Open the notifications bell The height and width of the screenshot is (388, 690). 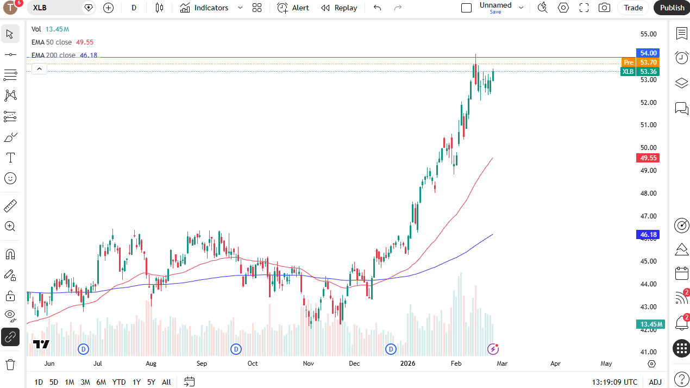[x=681, y=323]
